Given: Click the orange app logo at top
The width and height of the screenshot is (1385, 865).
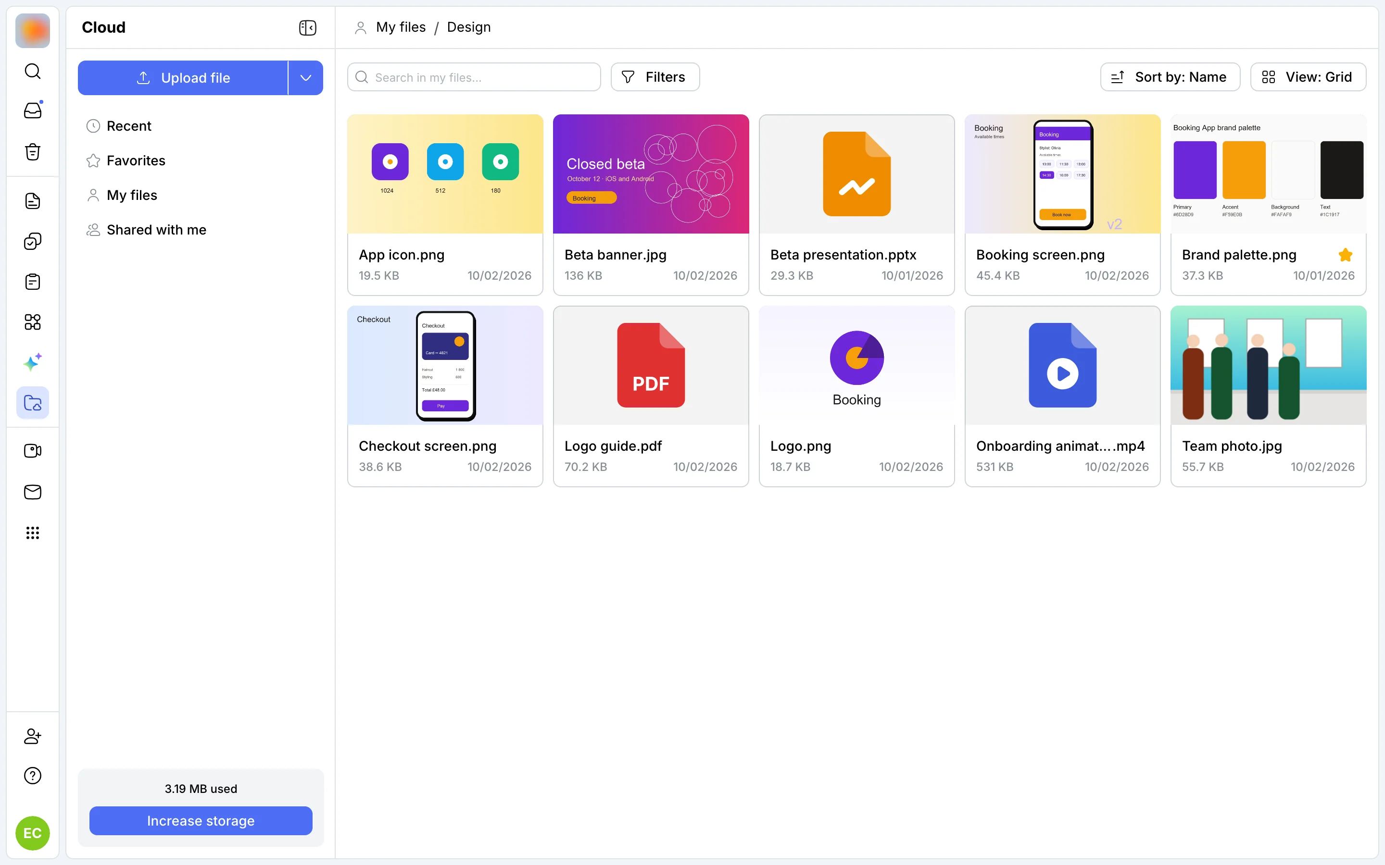Looking at the screenshot, I should [x=33, y=31].
